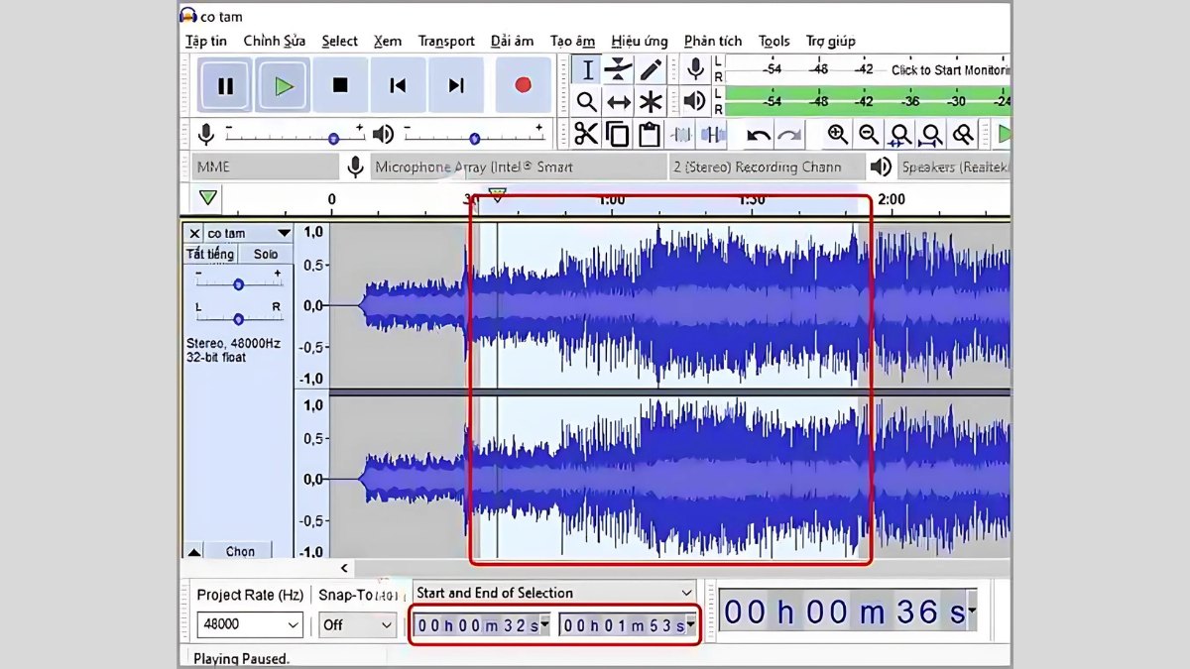Image resolution: width=1190 pixels, height=669 pixels.
Task: Click the Chọn select track button
Action: (x=240, y=551)
